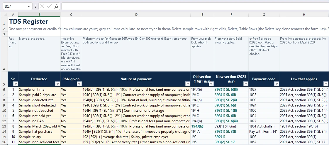329x145 pixels.
Task: Click the Insert Function fx icon
Action: (x=56, y=6)
